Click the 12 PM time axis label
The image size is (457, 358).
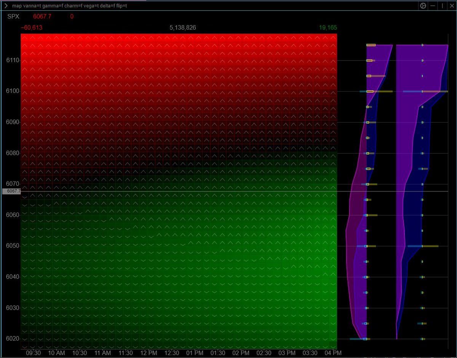tap(149, 353)
